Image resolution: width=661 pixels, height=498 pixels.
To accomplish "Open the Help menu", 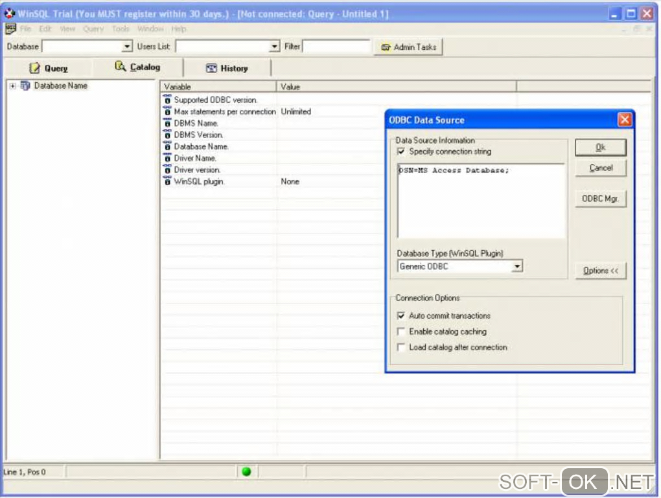I will click(179, 28).
